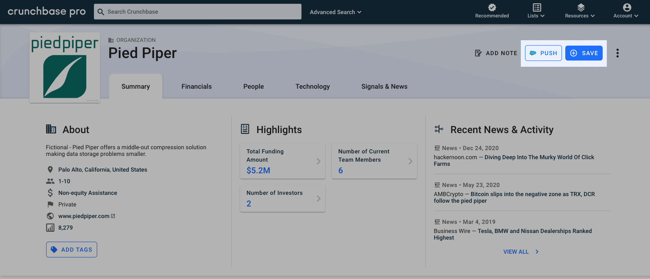Click the Organization label icon

[111, 40]
